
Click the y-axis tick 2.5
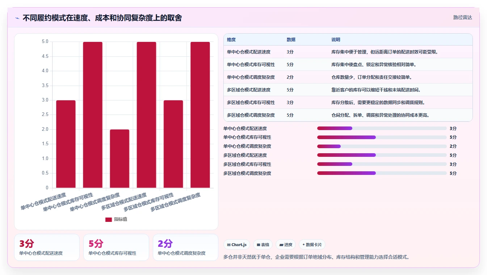pyautogui.click(x=45, y=115)
